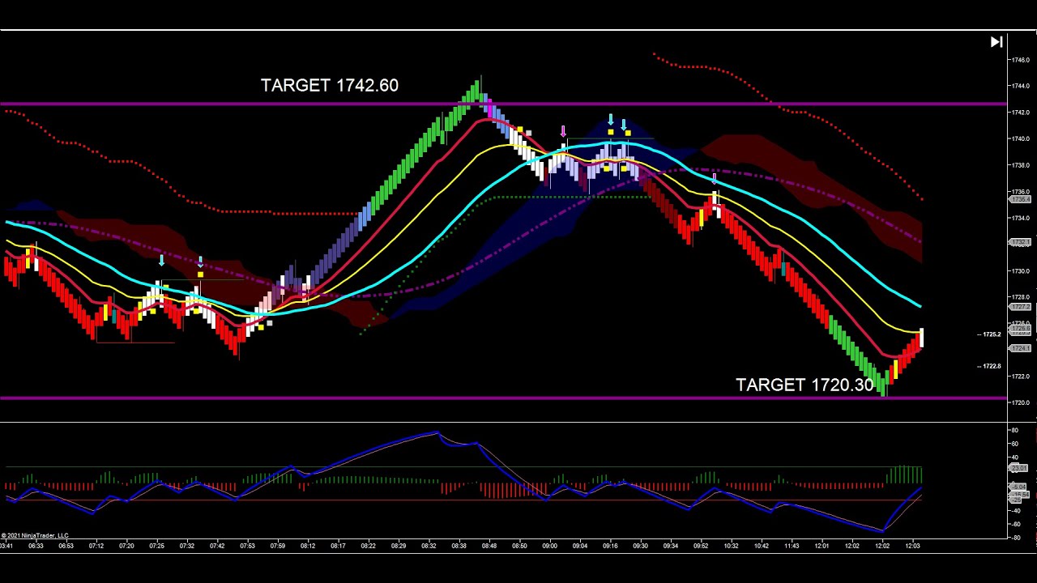The height and width of the screenshot is (583, 1037).
Task: Click the TARGET 1742.60 label
Action: [328, 85]
